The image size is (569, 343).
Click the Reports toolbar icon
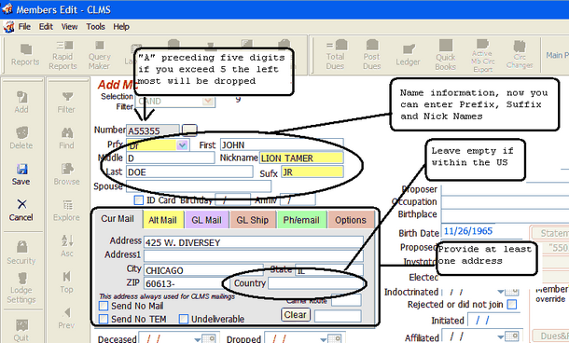(25, 55)
